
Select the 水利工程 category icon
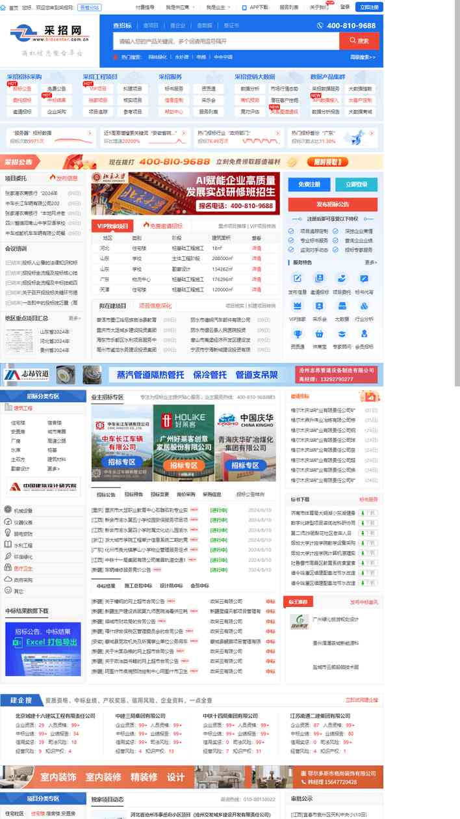click(8, 545)
